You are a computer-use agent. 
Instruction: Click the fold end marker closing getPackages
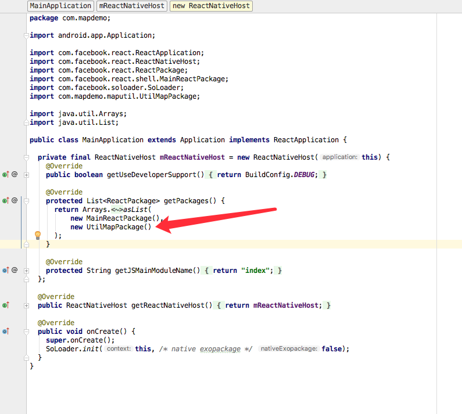(x=26, y=244)
